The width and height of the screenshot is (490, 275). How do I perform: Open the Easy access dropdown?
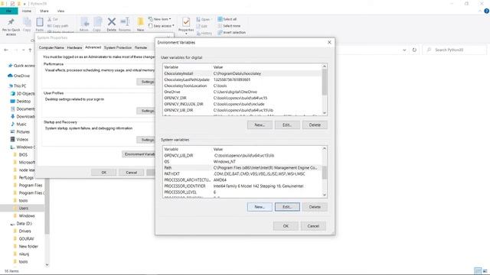(161, 26)
